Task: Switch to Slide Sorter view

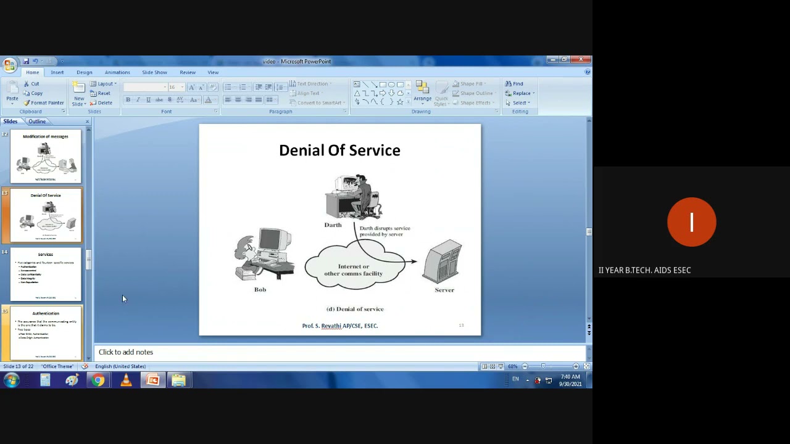Action: [493, 366]
